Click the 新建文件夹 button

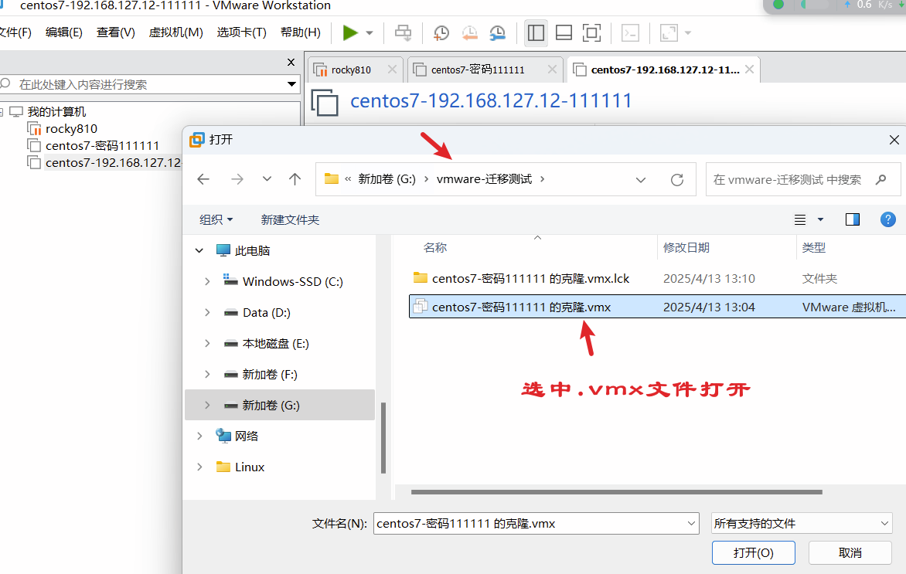point(290,219)
